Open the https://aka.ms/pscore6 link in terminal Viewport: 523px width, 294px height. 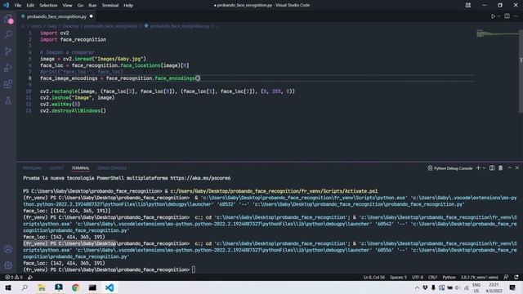(200, 178)
